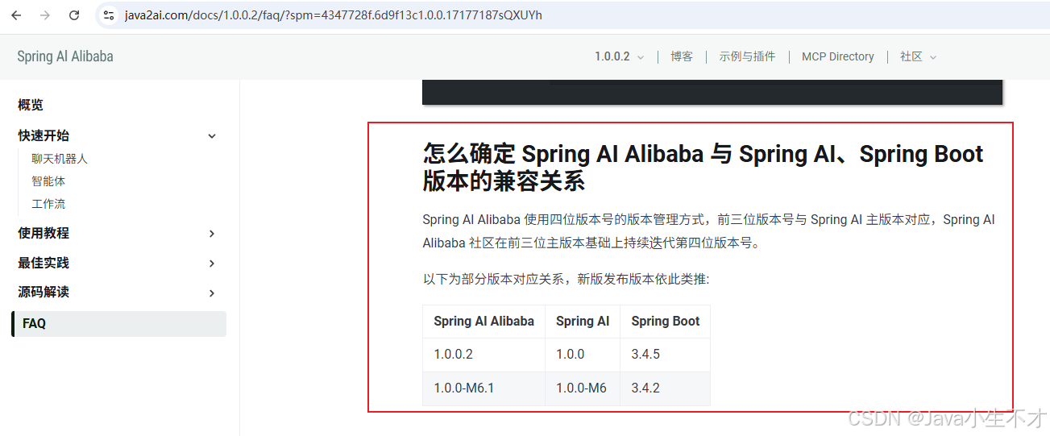The height and width of the screenshot is (436, 1050).
Task: Expand the 最佳实践 chevron
Action: (212, 264)
